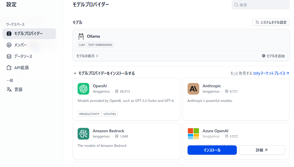Click the members face icon
This screenshot has height=167, width=294.
pyautogui.click(x=9, y=45)
